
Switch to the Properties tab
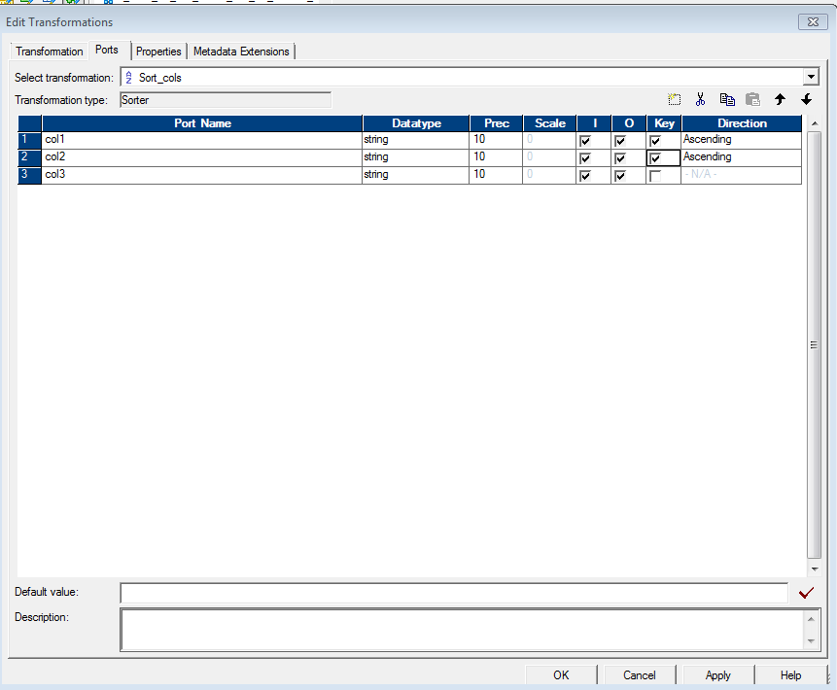(158, 52)
